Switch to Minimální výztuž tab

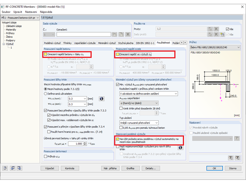(107, 43)
